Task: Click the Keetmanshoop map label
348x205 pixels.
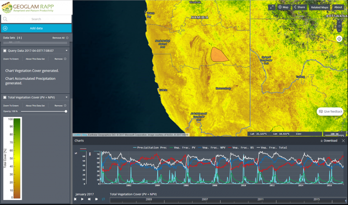Action: point(223,88)
